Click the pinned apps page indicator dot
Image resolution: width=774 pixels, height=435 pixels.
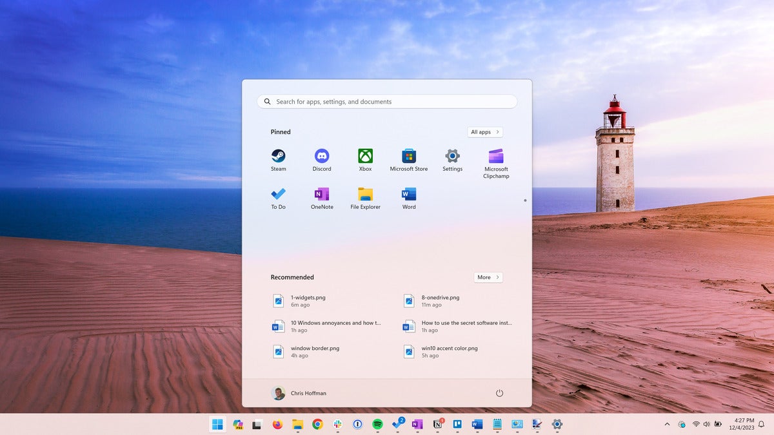click(x=525, y=200)
